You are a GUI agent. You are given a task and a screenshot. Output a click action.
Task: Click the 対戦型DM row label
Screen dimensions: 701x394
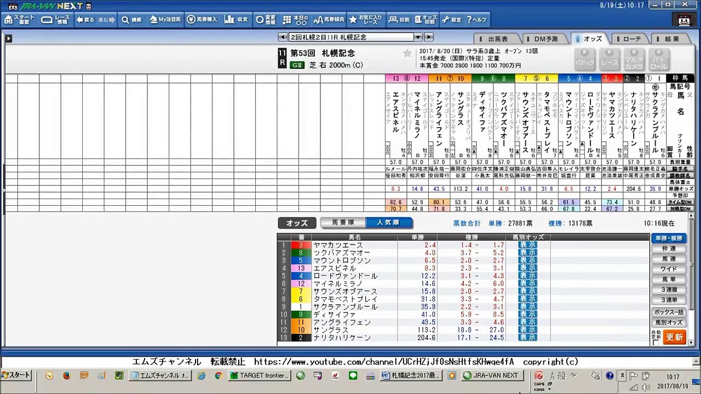[680, 208]
